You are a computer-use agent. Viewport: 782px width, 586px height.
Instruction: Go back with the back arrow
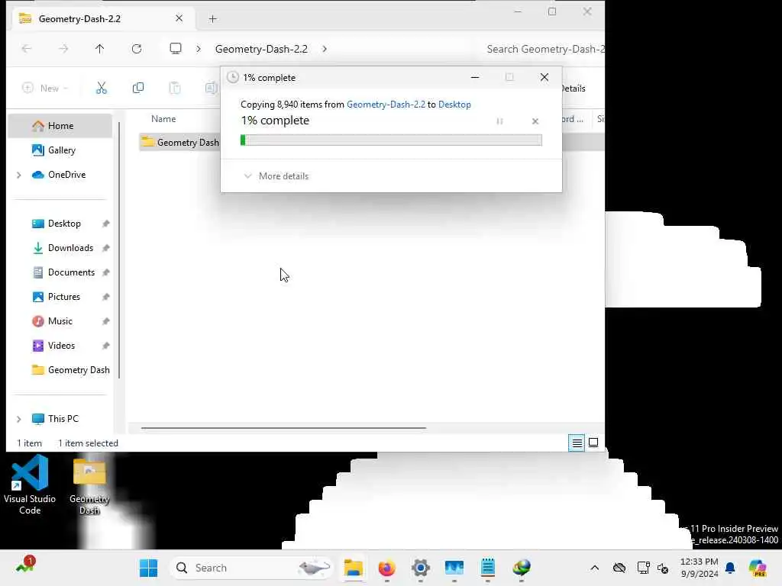click(x=27, y=49)
